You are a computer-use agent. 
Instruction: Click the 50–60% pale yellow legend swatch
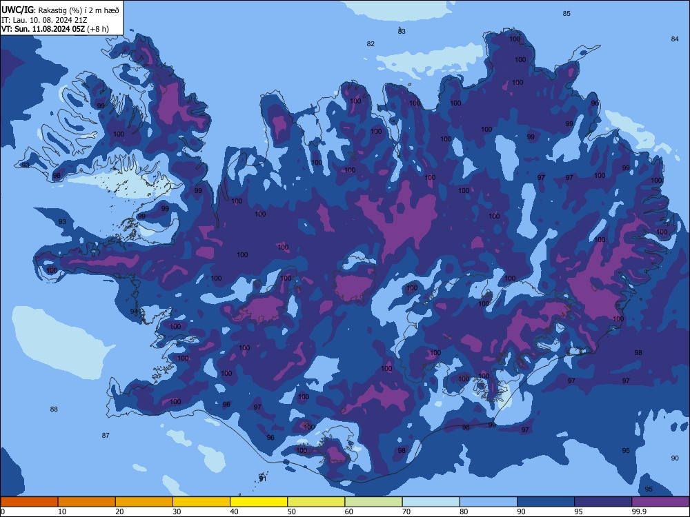click(316, 502)
